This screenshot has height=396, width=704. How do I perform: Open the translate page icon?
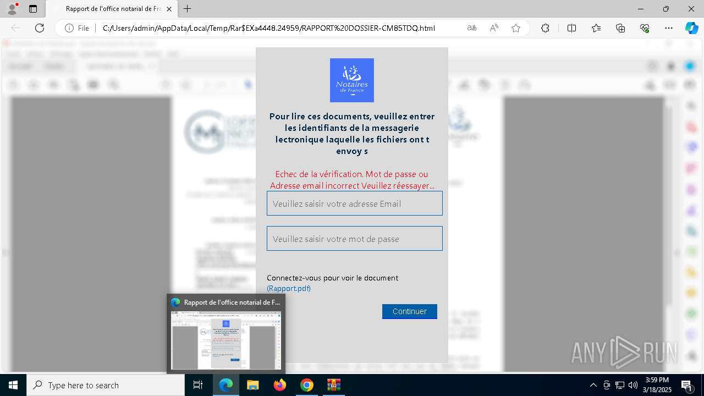click(472, 28)
